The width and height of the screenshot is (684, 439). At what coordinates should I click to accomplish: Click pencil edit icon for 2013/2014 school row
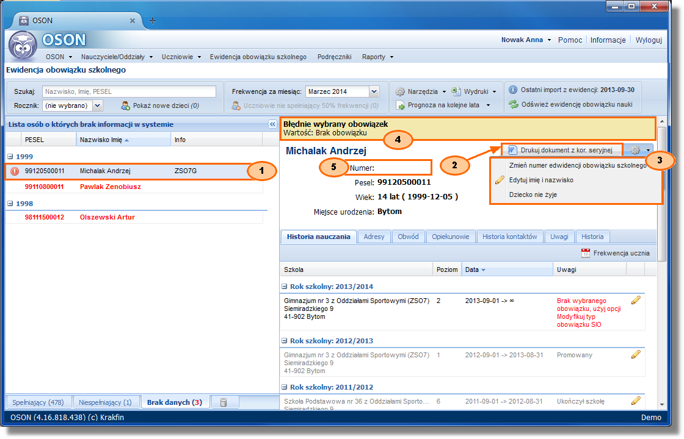pyautogui.click(x=636, y=300)
